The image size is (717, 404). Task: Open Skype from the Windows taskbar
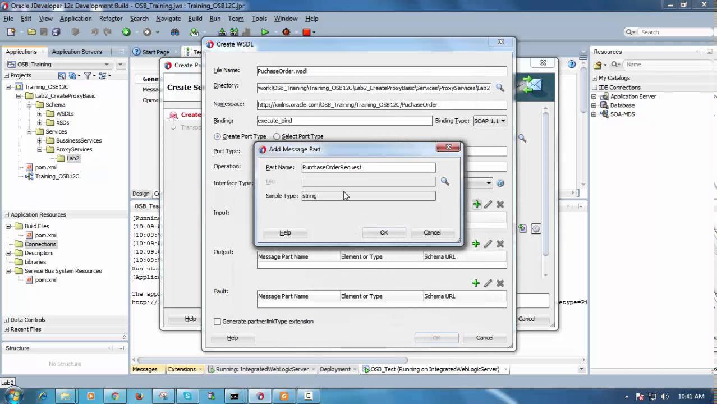click(x=187, y=396)
